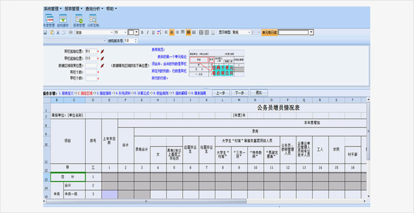Pick cell for 数据区域结束位置 with red picker
The height and width of the screenshot is (213, 414).
102,65
